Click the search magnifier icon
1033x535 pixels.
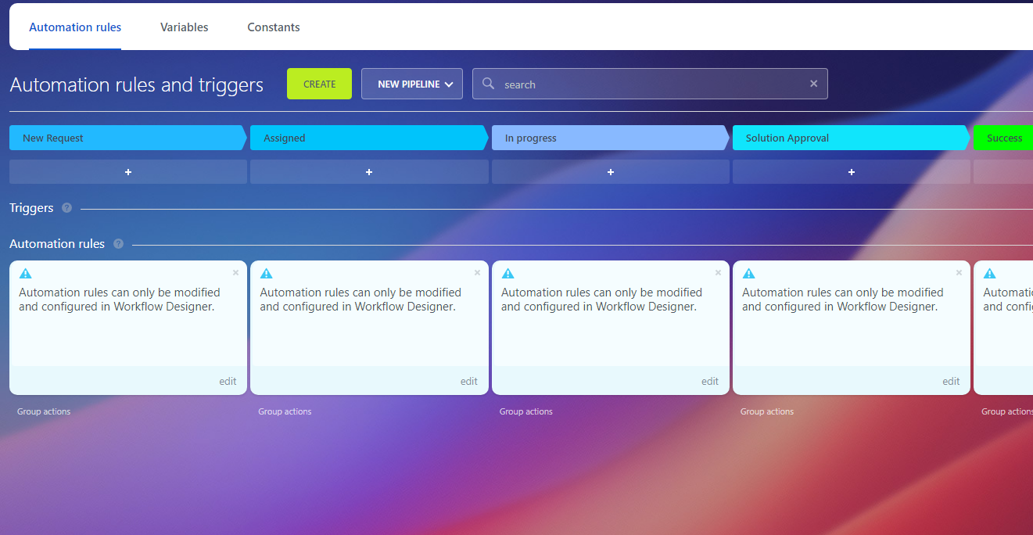tap(489, 84)
